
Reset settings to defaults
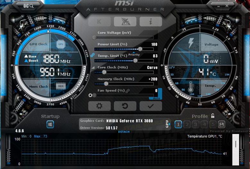pos(125,106)
